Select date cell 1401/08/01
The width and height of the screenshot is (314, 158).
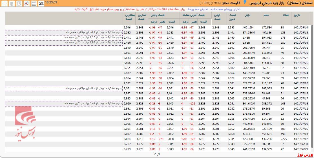click(301, 48)
